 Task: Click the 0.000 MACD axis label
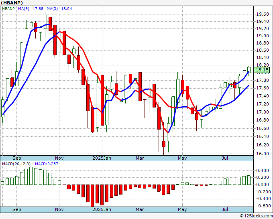[263, 185]
